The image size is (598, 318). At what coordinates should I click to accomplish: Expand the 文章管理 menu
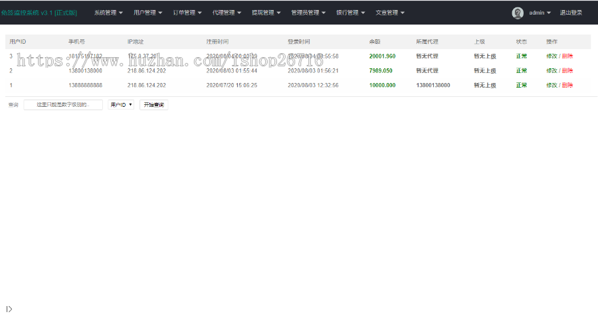[390, 13]
